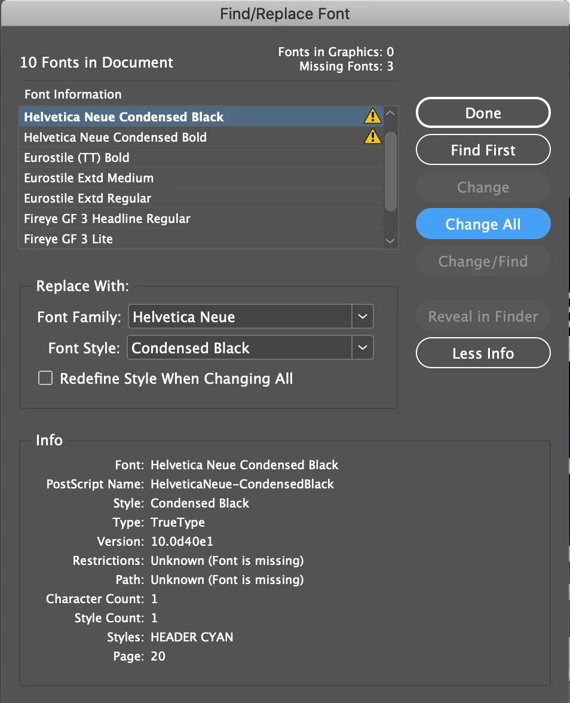This screenshot has width=570, height=703.
Task: Click the Type value TrueType
Action: tap(177, 522)
